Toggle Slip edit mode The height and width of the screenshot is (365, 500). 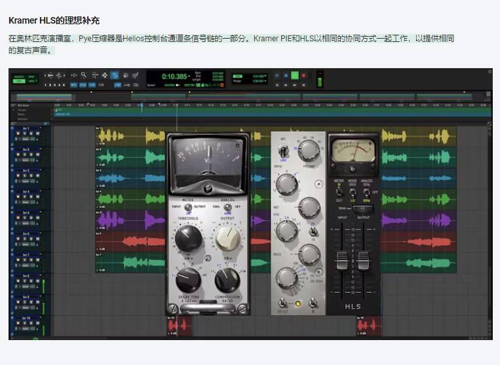pyautogui.click(x=19, y=81)
